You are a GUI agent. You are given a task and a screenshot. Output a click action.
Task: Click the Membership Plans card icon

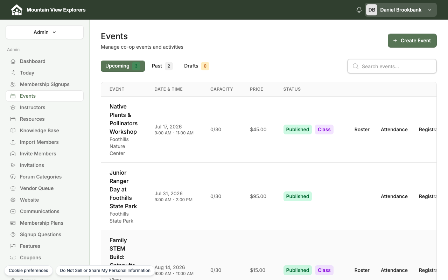tap(13, 223)
